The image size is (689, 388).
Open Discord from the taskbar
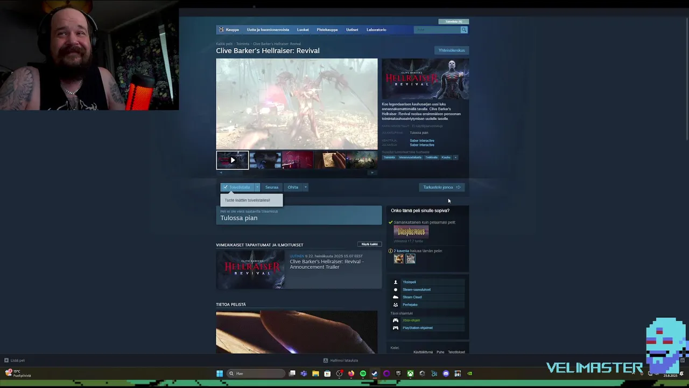[446, 373]
